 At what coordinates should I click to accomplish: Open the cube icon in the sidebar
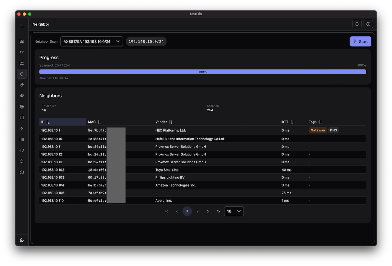point(22,172)
